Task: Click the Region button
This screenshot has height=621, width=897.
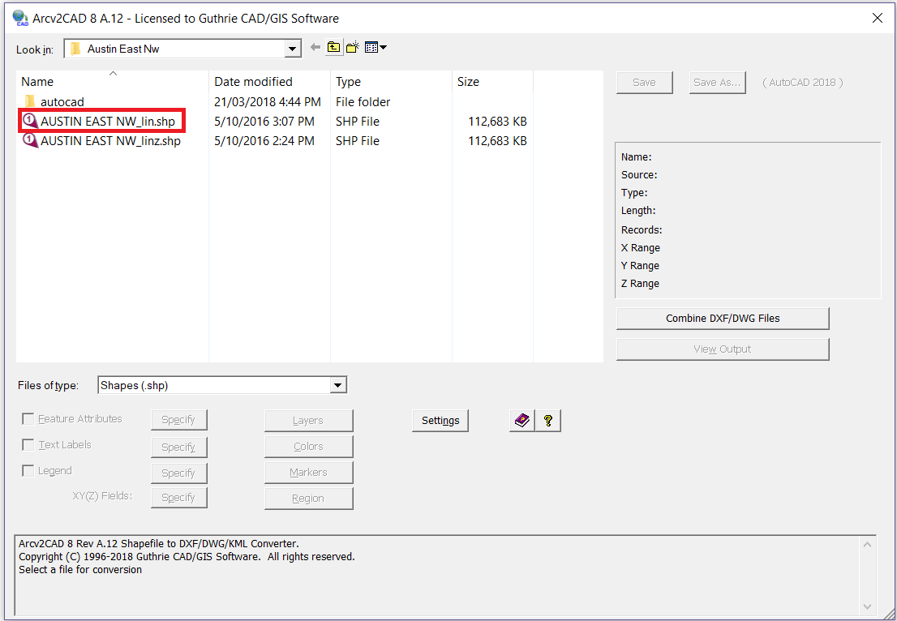Action: point(308,499)
